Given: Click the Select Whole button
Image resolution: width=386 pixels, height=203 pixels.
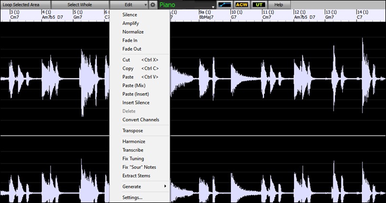Looking at the screenshot, I should (x=80, y=5).
